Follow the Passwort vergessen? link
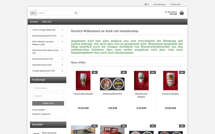This screenshot has height=134, width=215. tap(42, 114)
